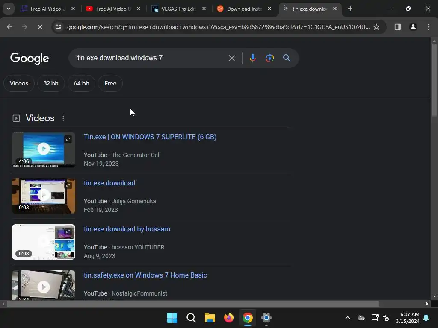Open more options next to Videos heading
The image size is (438, 328).
[63, 118]
